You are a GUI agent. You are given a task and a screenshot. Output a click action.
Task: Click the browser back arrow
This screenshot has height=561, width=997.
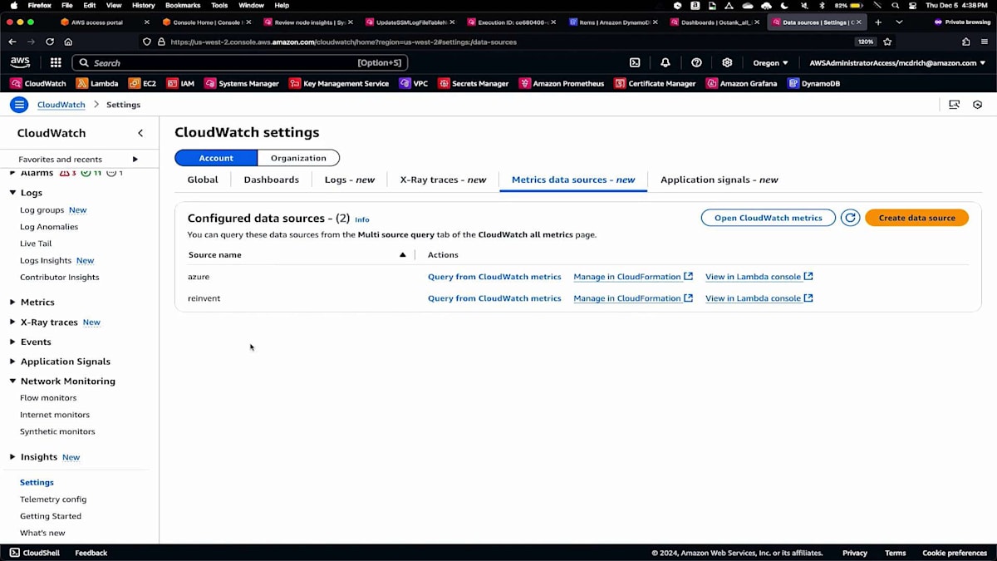[12, 42]
